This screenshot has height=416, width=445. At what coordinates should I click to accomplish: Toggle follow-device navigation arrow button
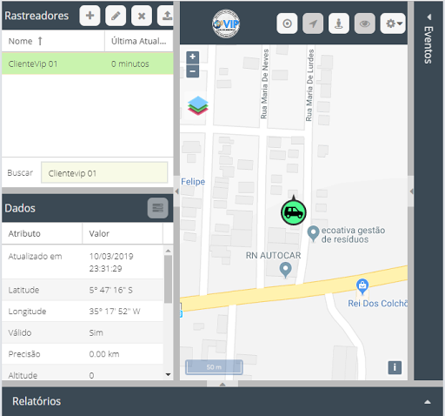coord(313,23)
